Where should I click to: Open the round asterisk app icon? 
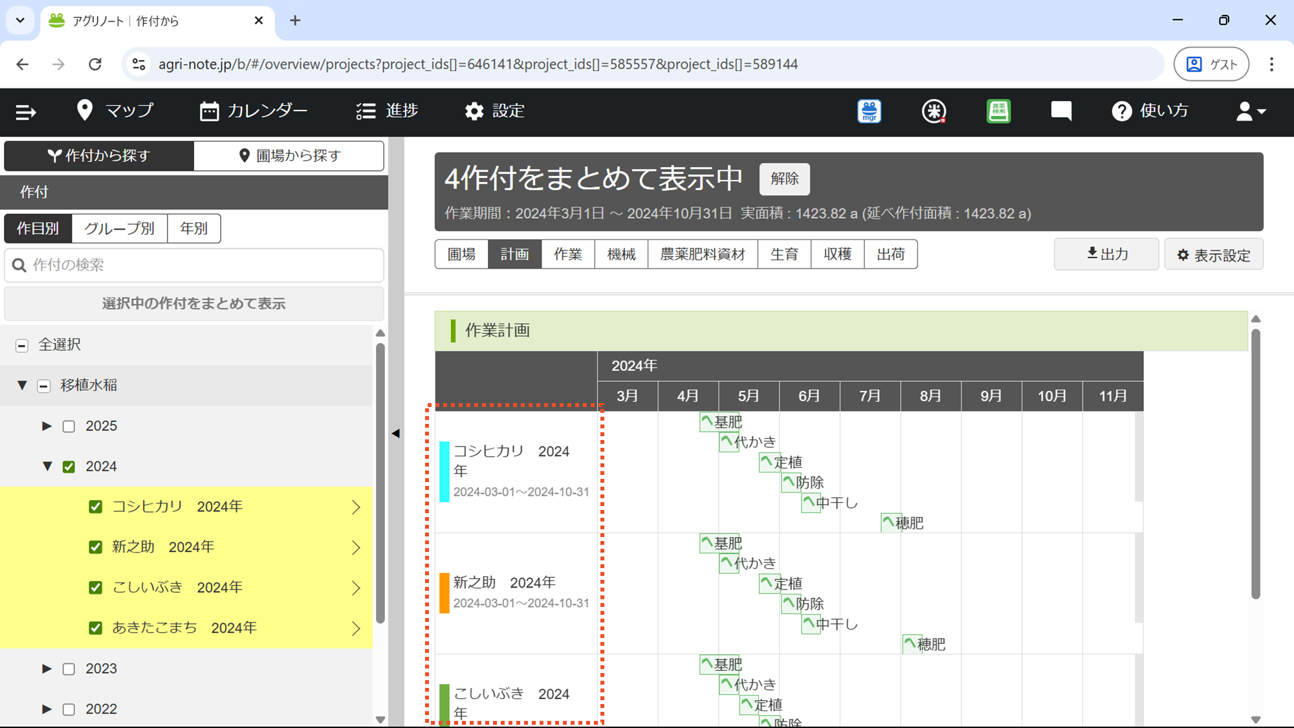934,111
